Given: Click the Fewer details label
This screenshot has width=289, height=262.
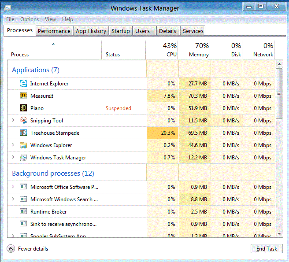Looking at the screenshot, I should pos(33,249).
